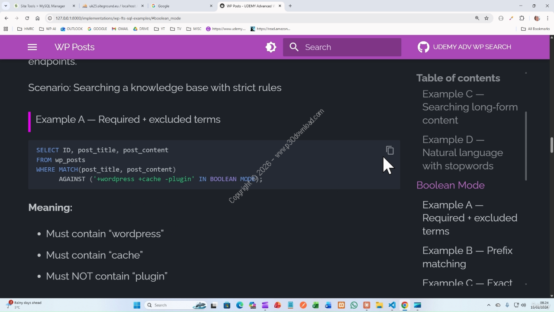Go to Example B — Prefix matching
554x312 pixels.
coord(467,257)
